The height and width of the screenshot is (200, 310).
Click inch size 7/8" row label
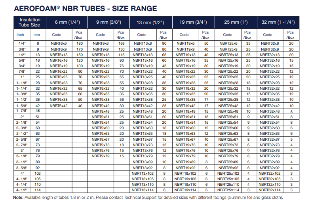point(22,72)
